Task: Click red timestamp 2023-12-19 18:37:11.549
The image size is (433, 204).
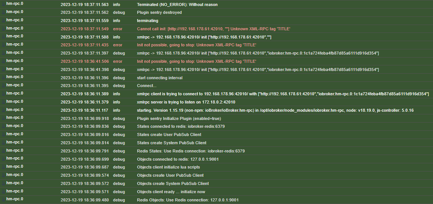Action: (85, 29)
